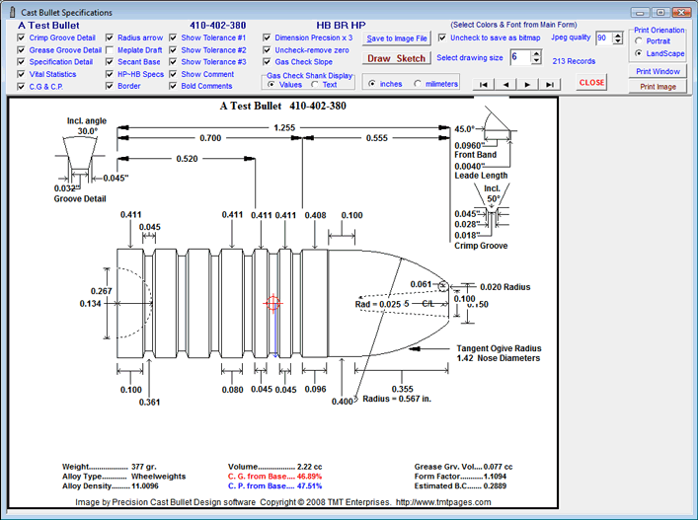Click the Print Window button
Image resolution: width=698 pixels, height=520 pixels.
(658, 72)
